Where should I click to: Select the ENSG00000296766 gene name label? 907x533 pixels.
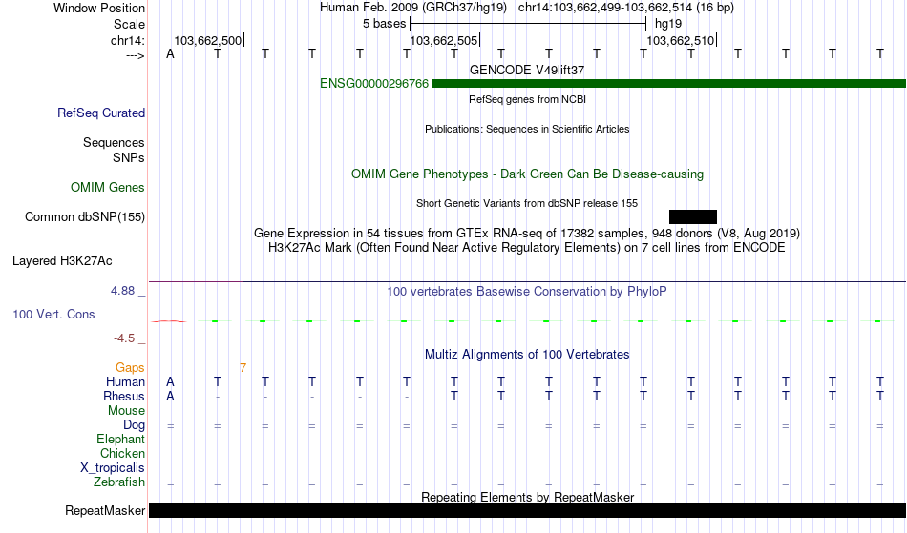pos(374,84)
